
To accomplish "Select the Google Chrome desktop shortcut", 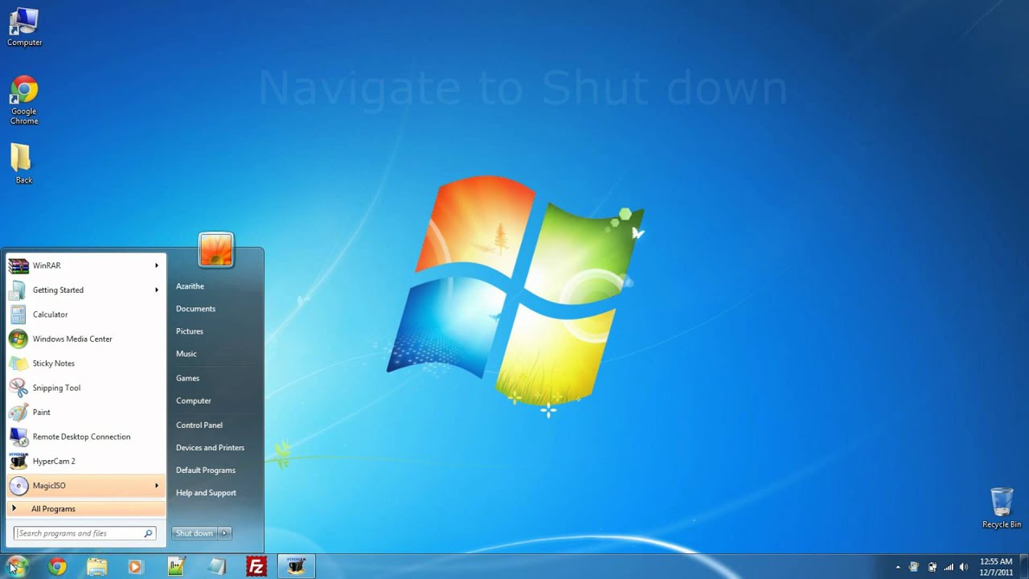I will click(24, 101).
